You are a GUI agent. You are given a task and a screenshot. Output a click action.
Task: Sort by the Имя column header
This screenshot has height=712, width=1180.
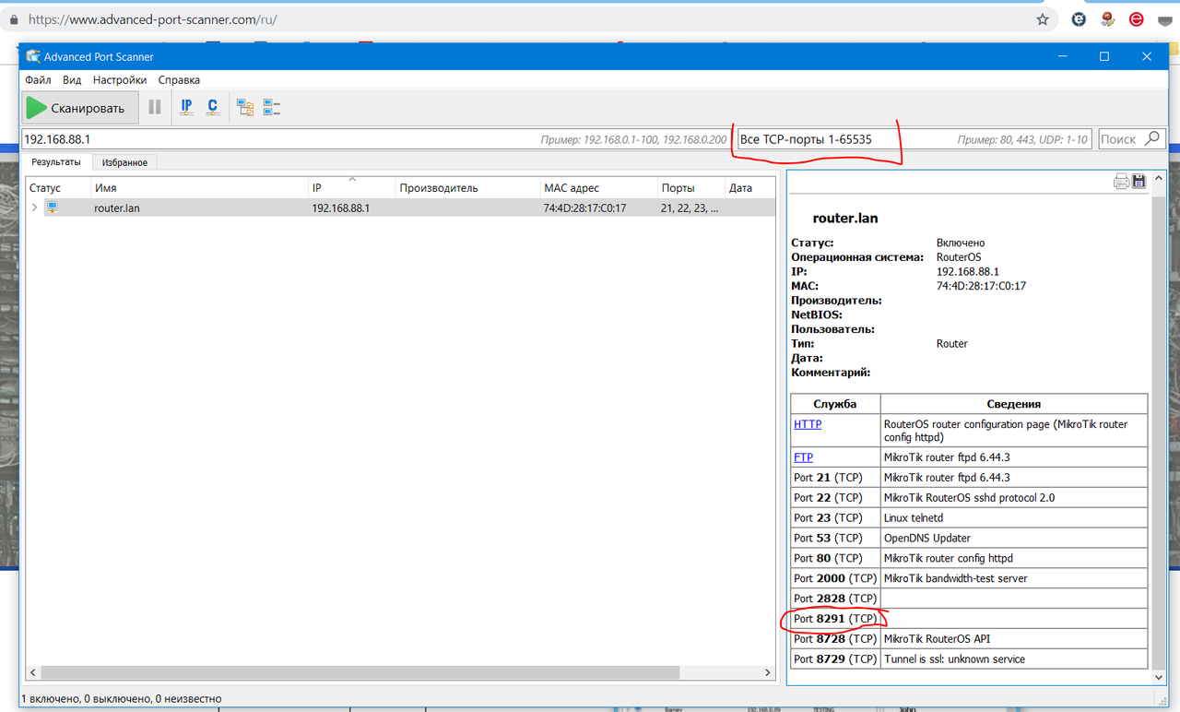pyautogui.click(x=199, y=188)
